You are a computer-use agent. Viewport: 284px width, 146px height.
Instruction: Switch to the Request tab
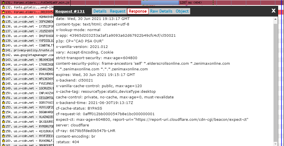click(x=118, y=11)
